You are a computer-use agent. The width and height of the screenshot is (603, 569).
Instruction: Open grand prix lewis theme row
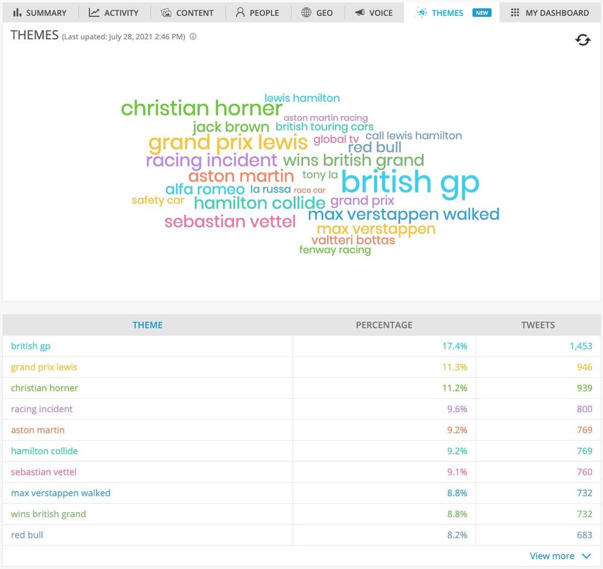(302, 367)
